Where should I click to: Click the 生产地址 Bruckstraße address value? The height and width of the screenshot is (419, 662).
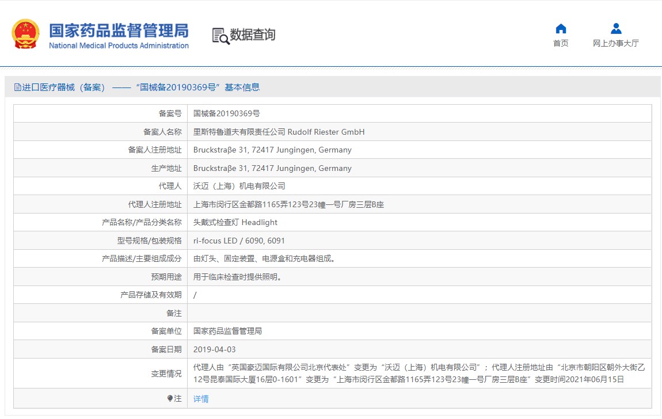pyautogui.click(x=272, y=168)
